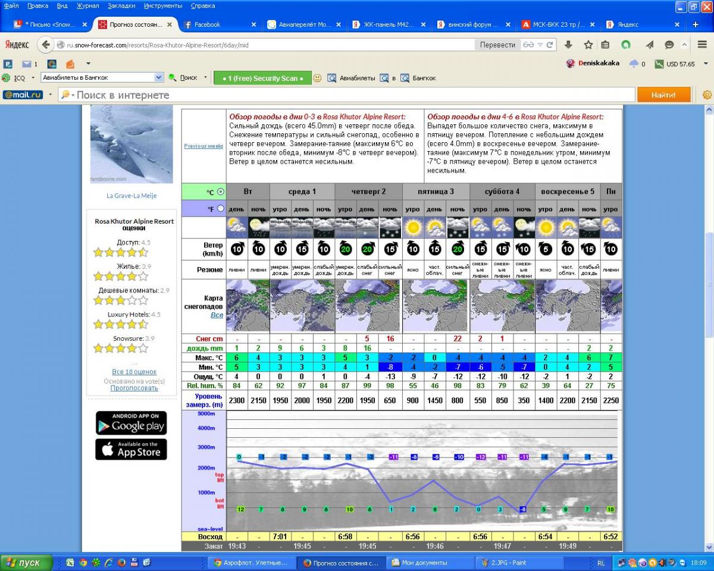714x571 pixels.
Task: Select the °C temperature radio button
Action: 221,192
